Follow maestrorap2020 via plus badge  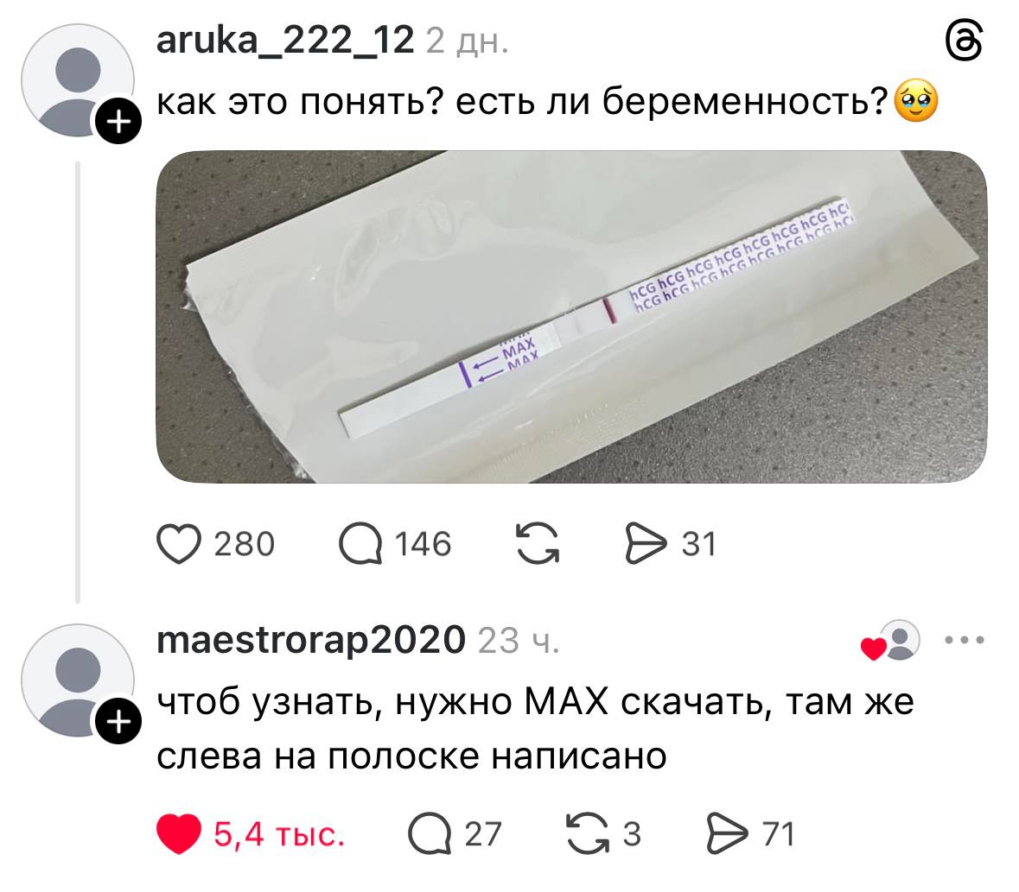point(118,721)
